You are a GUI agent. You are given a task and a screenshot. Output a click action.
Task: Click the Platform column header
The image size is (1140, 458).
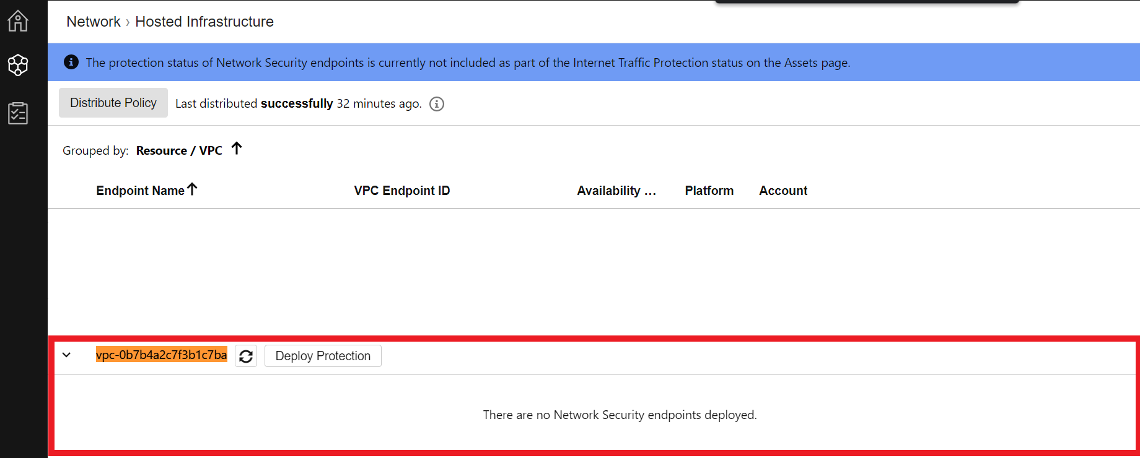tap(709, 191)
